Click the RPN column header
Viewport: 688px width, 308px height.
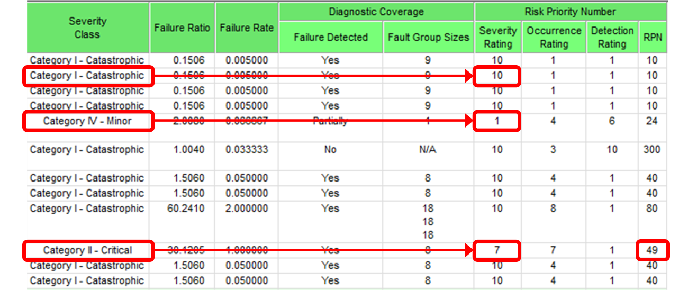point(652,37)
